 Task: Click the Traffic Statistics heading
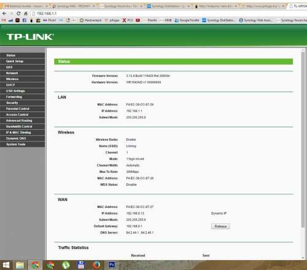coord(73,248)
